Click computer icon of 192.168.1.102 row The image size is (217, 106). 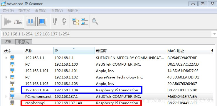pos(12,77)
